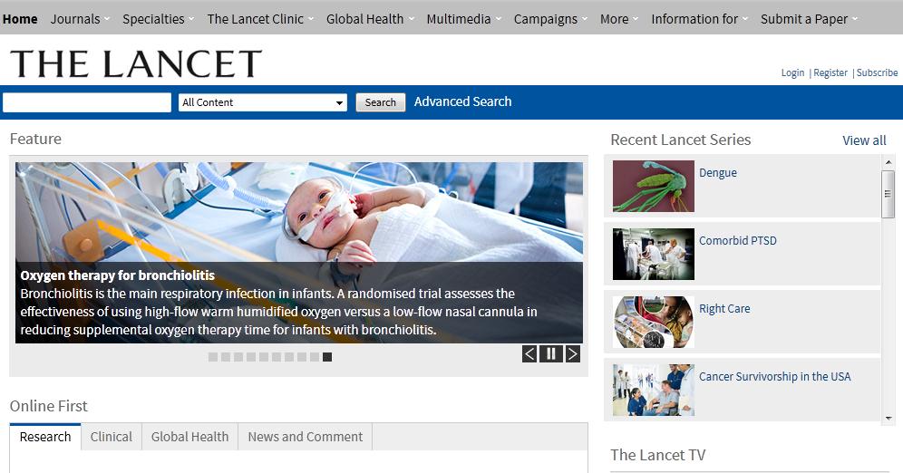Select the last carousel indicator square

(327, 357)
